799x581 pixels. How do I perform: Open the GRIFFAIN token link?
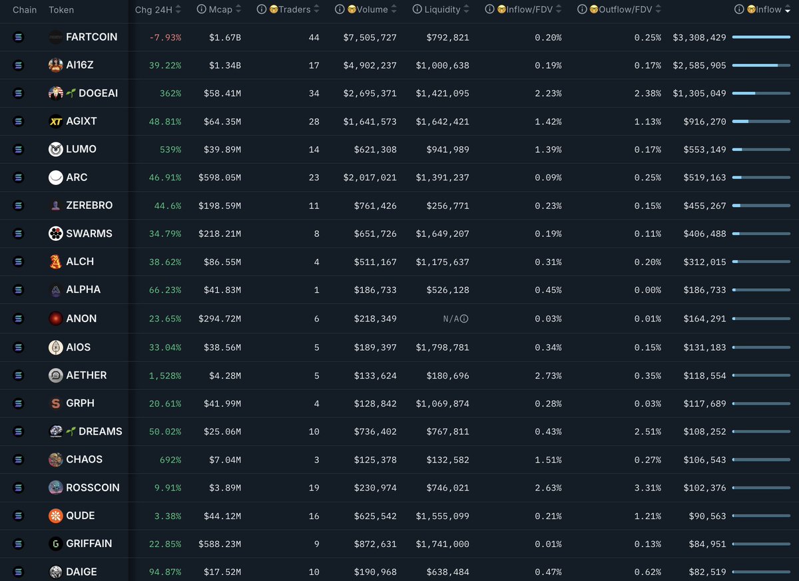point(89,544)
